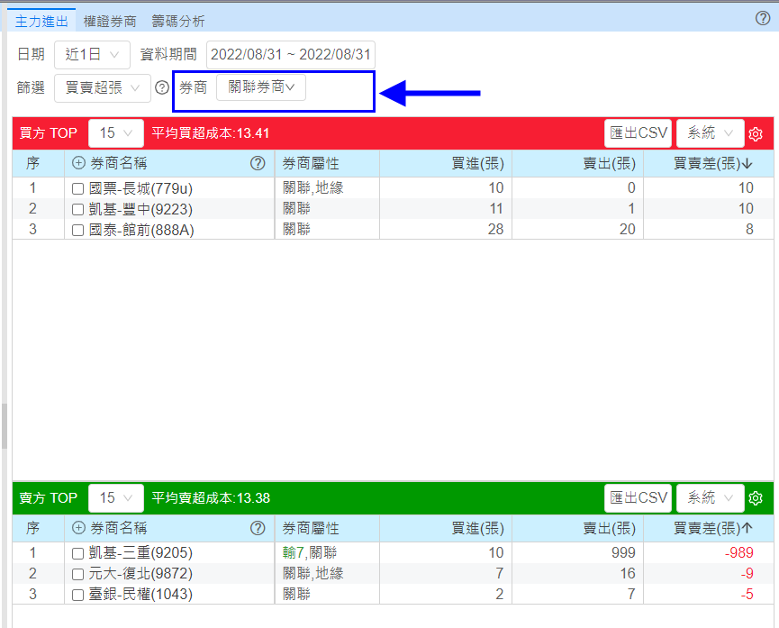This screenshot has height=628, width=779.
Task: Click the 資料期間 date range field
Action: (x=291, y=54)
